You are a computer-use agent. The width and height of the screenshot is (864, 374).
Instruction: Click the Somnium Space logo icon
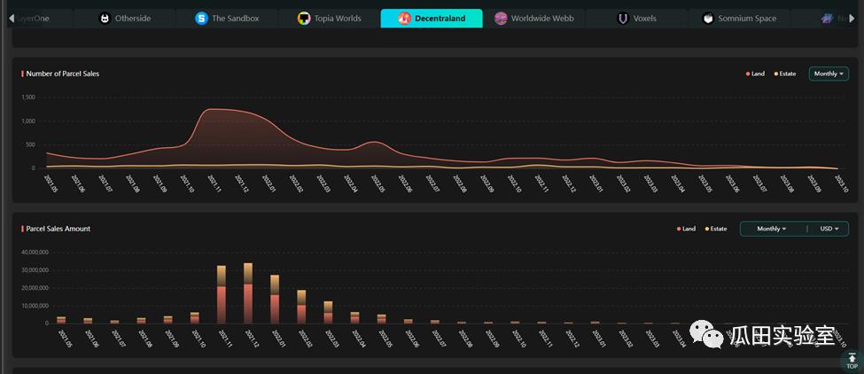(708, 19)
